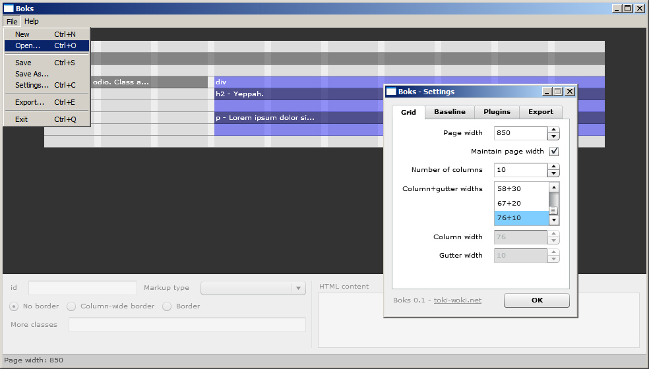The image size is (649, 369).
Task: Increase Page width with up arrow
Action: coord(553,129)
